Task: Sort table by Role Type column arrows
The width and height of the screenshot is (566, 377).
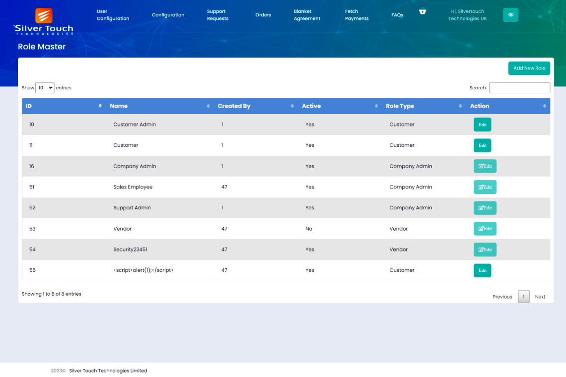Action: click(x=460, y=106)
